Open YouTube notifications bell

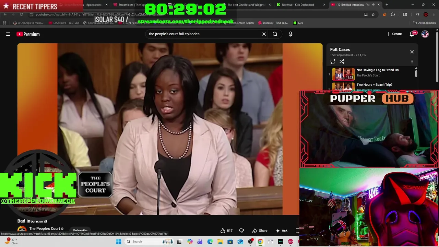[x=412, y=34]
